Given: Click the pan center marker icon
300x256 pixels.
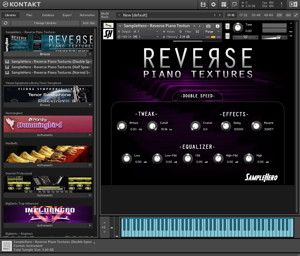Looking at the screenshot, I should pyautogui.click(x=245, y=37).
